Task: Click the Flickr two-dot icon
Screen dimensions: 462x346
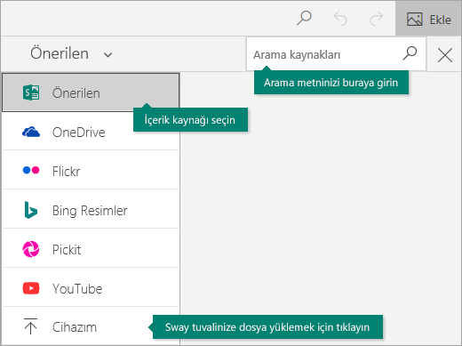Action: coord(31,170)
